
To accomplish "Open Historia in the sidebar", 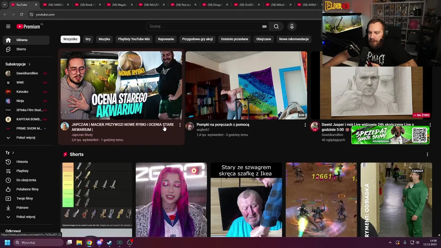I will (26, 162).
